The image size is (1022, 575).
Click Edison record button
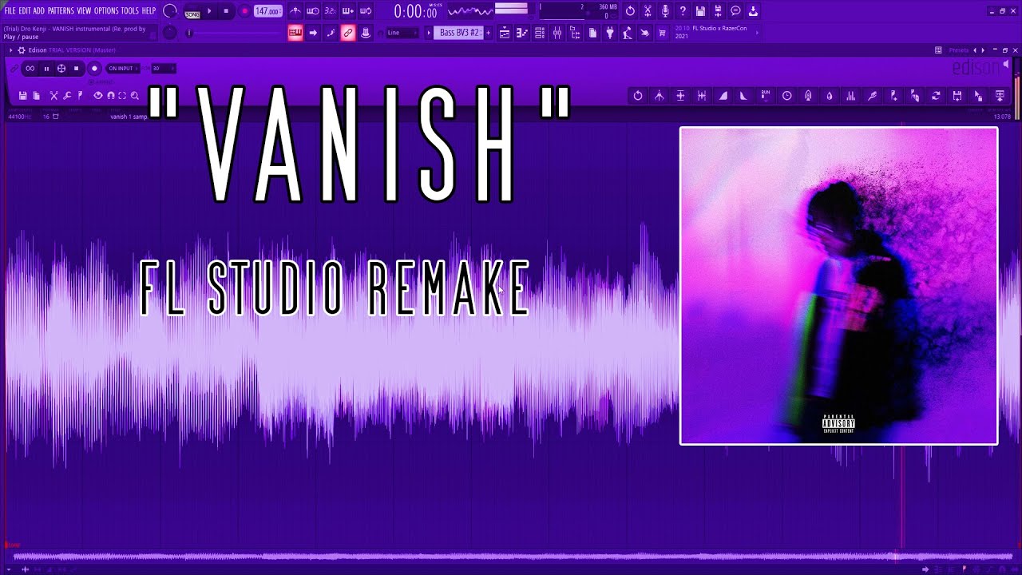(x=94, y=69)
